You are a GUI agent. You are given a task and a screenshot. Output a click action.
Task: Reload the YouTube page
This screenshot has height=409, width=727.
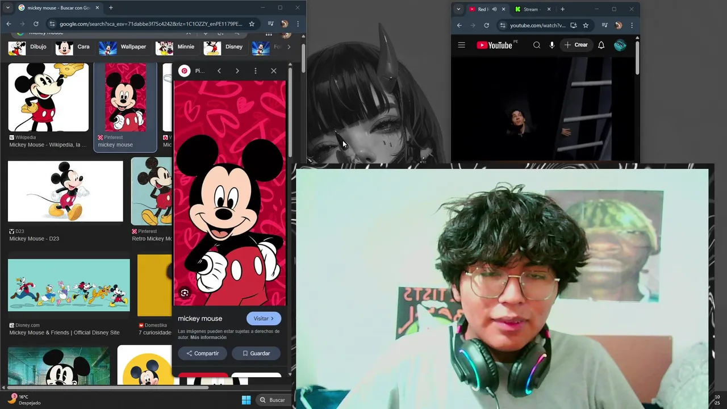486,25
